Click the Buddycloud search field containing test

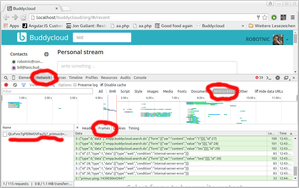point(102,37)
